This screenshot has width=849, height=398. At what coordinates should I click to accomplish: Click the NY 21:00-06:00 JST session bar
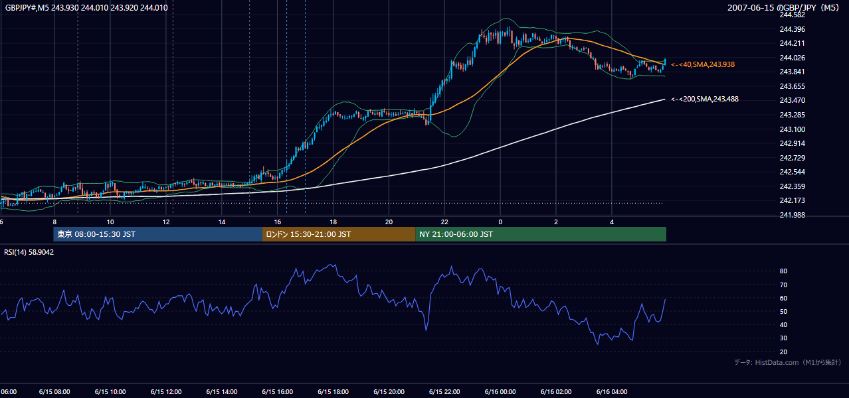pyautogui.click(x=541, y=234)
